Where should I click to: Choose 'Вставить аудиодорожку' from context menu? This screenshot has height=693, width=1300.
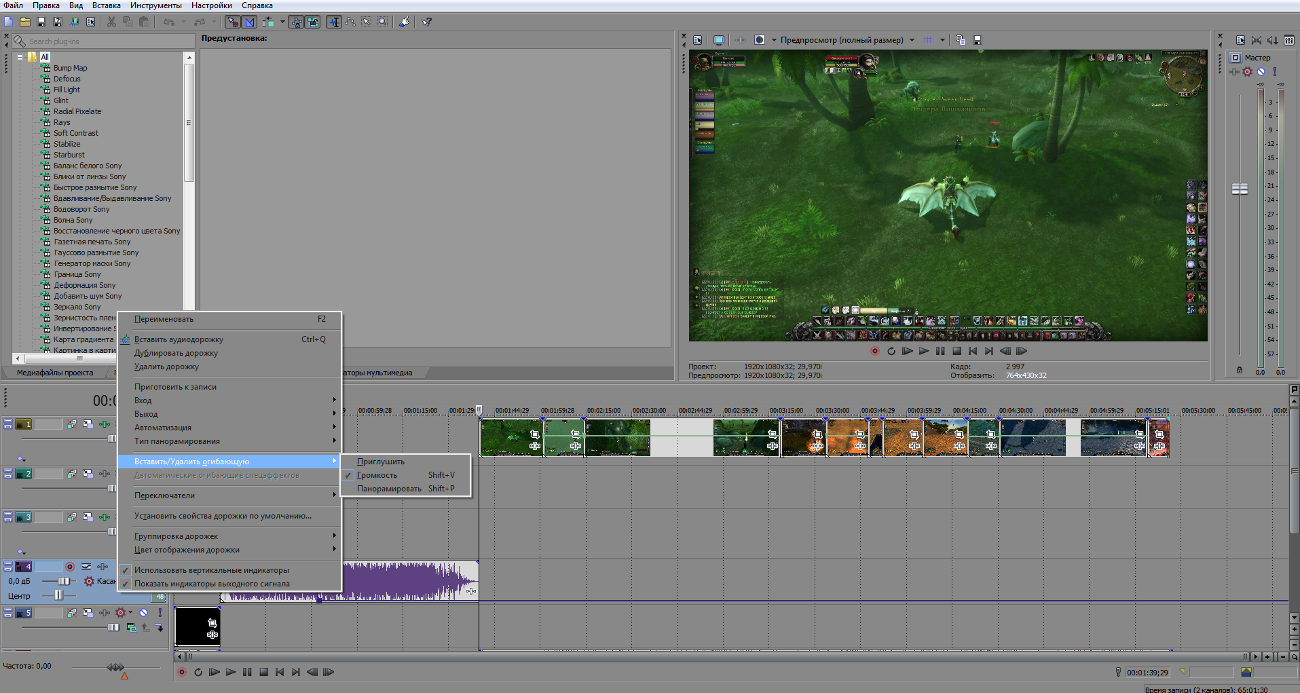click(229, 339)
